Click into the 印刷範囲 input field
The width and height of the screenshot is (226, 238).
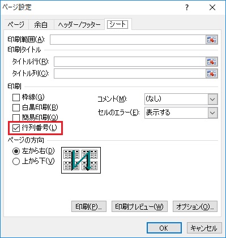pos(128,40)
